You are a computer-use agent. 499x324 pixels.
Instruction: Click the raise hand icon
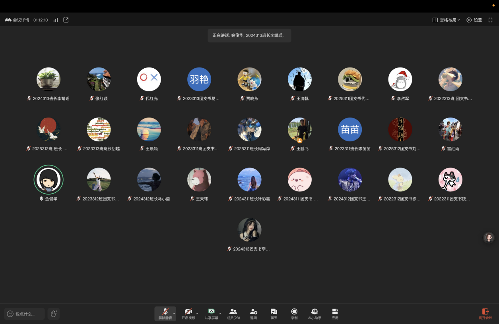pyautogui.click(x=54, y=314)
